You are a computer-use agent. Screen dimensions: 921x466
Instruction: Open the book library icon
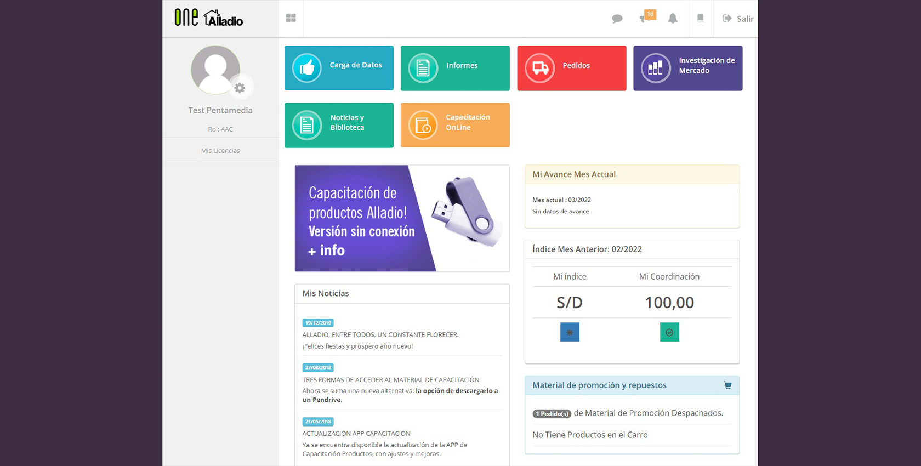pyautogui.click(x=701, y=18)
